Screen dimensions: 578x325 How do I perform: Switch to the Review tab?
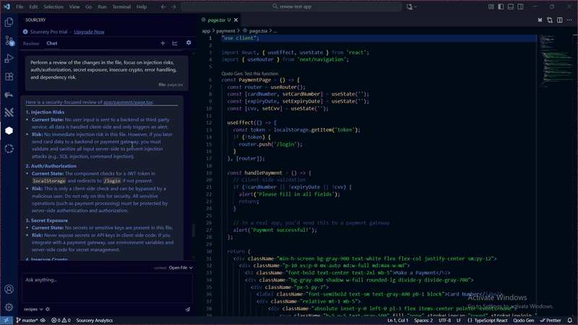(x=31, y=43)
